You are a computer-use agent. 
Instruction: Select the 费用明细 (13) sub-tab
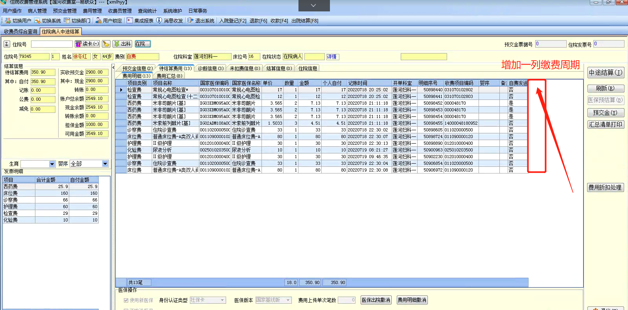(136, 76)
